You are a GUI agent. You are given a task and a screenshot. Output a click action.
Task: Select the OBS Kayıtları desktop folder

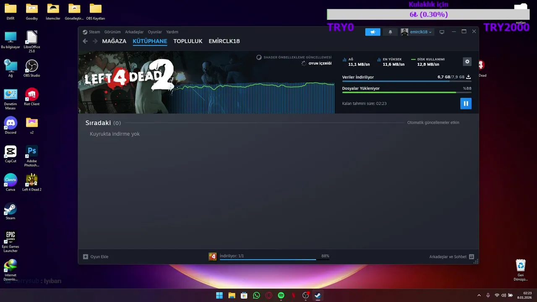(96, 12)
